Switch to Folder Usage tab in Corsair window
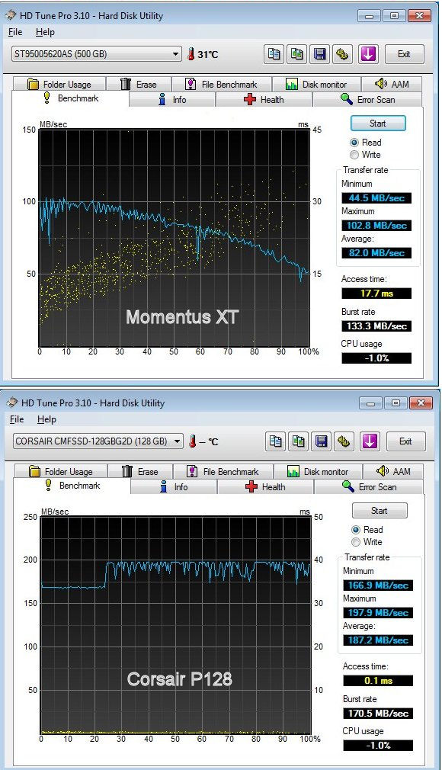This screenshot has width=442, height=770. pyautogui.click(x=61, y=471)
